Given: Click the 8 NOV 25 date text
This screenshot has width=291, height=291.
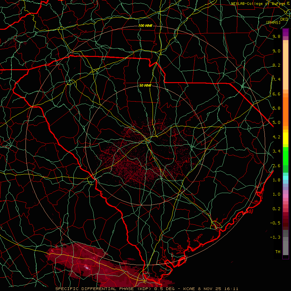Looking at the screenshot, I should [x=210, y=289].
